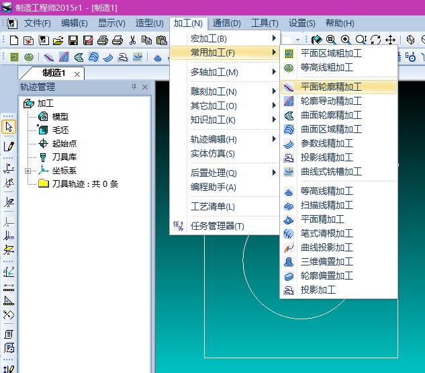Click the New file icon in toolbar

coord(14,40)
